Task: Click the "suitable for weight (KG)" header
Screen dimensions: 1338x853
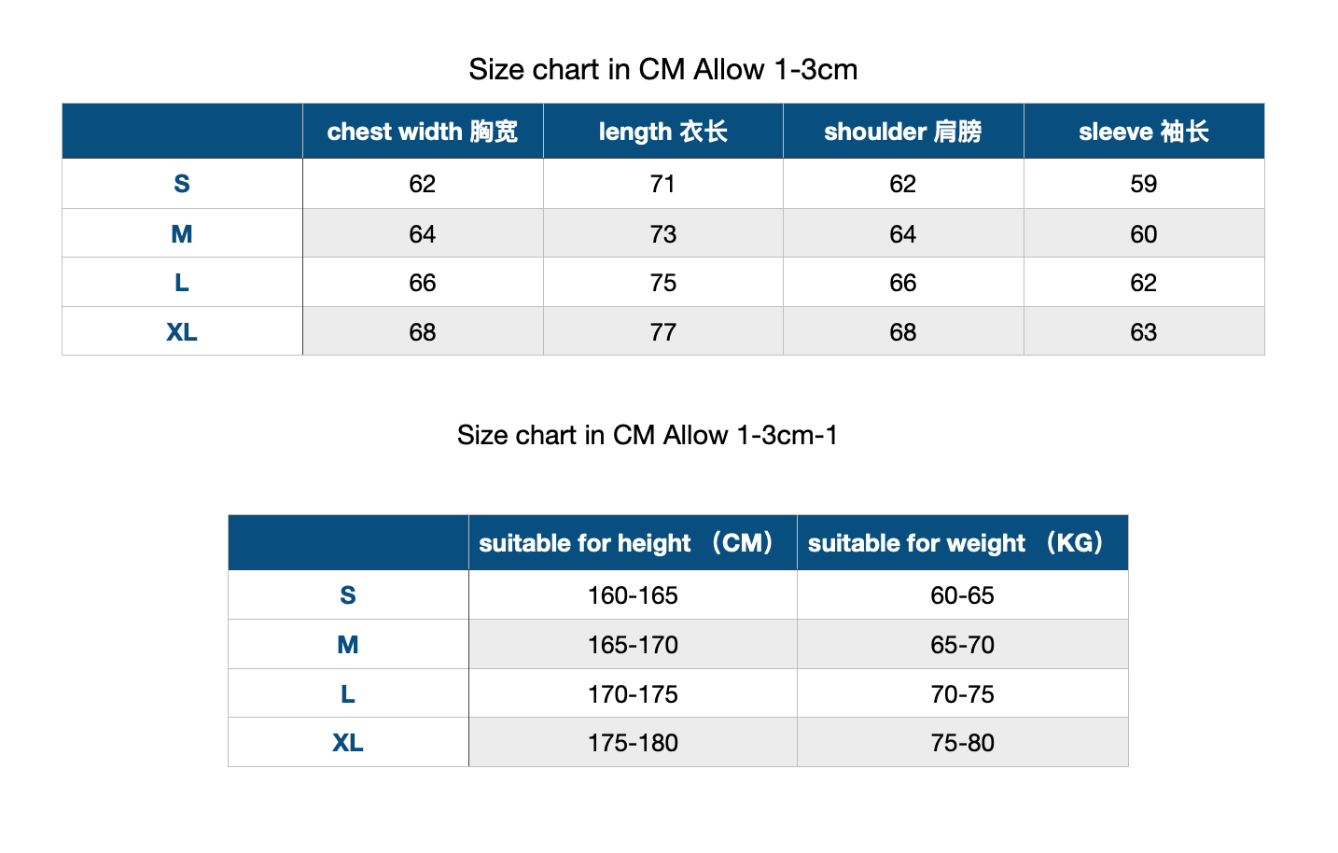Action: 961,543
